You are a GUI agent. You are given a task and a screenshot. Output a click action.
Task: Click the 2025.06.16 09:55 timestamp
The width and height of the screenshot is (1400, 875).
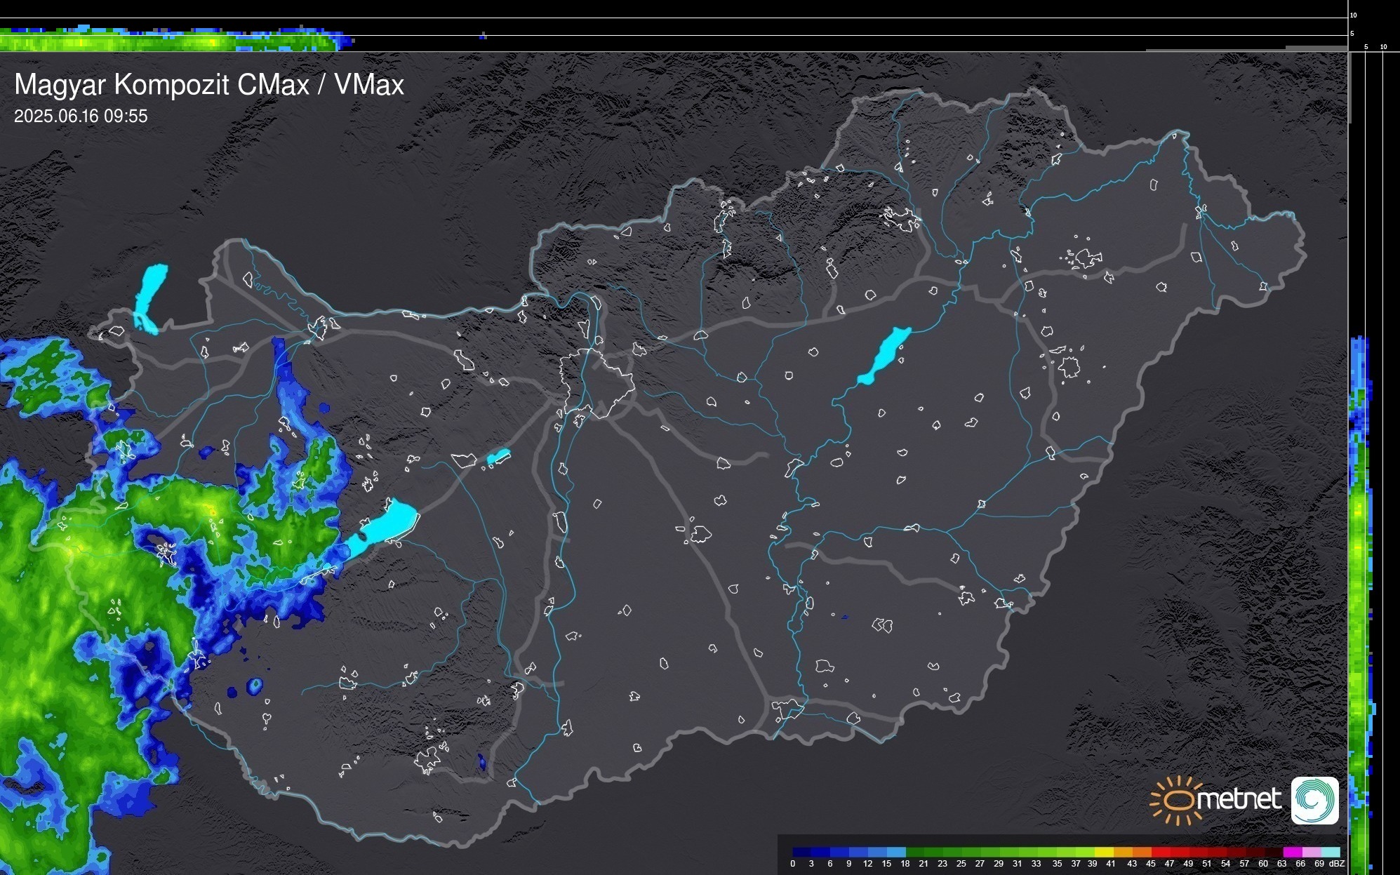pyautogui.click(x=81, y=116)
